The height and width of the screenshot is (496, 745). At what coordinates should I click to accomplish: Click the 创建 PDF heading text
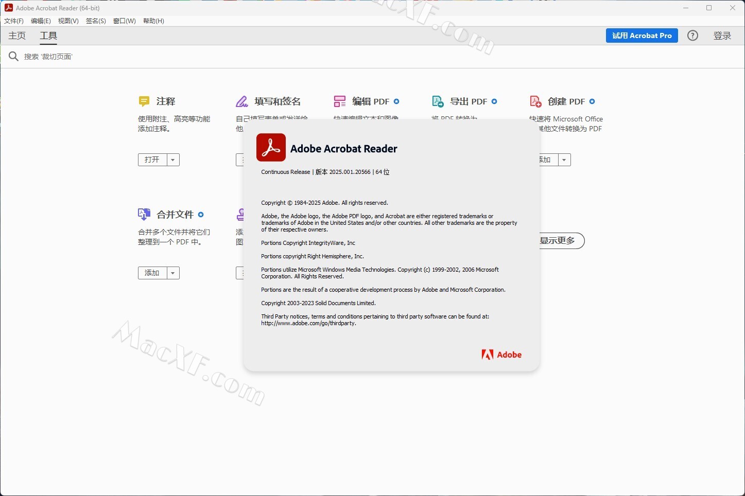coord(566,101)
